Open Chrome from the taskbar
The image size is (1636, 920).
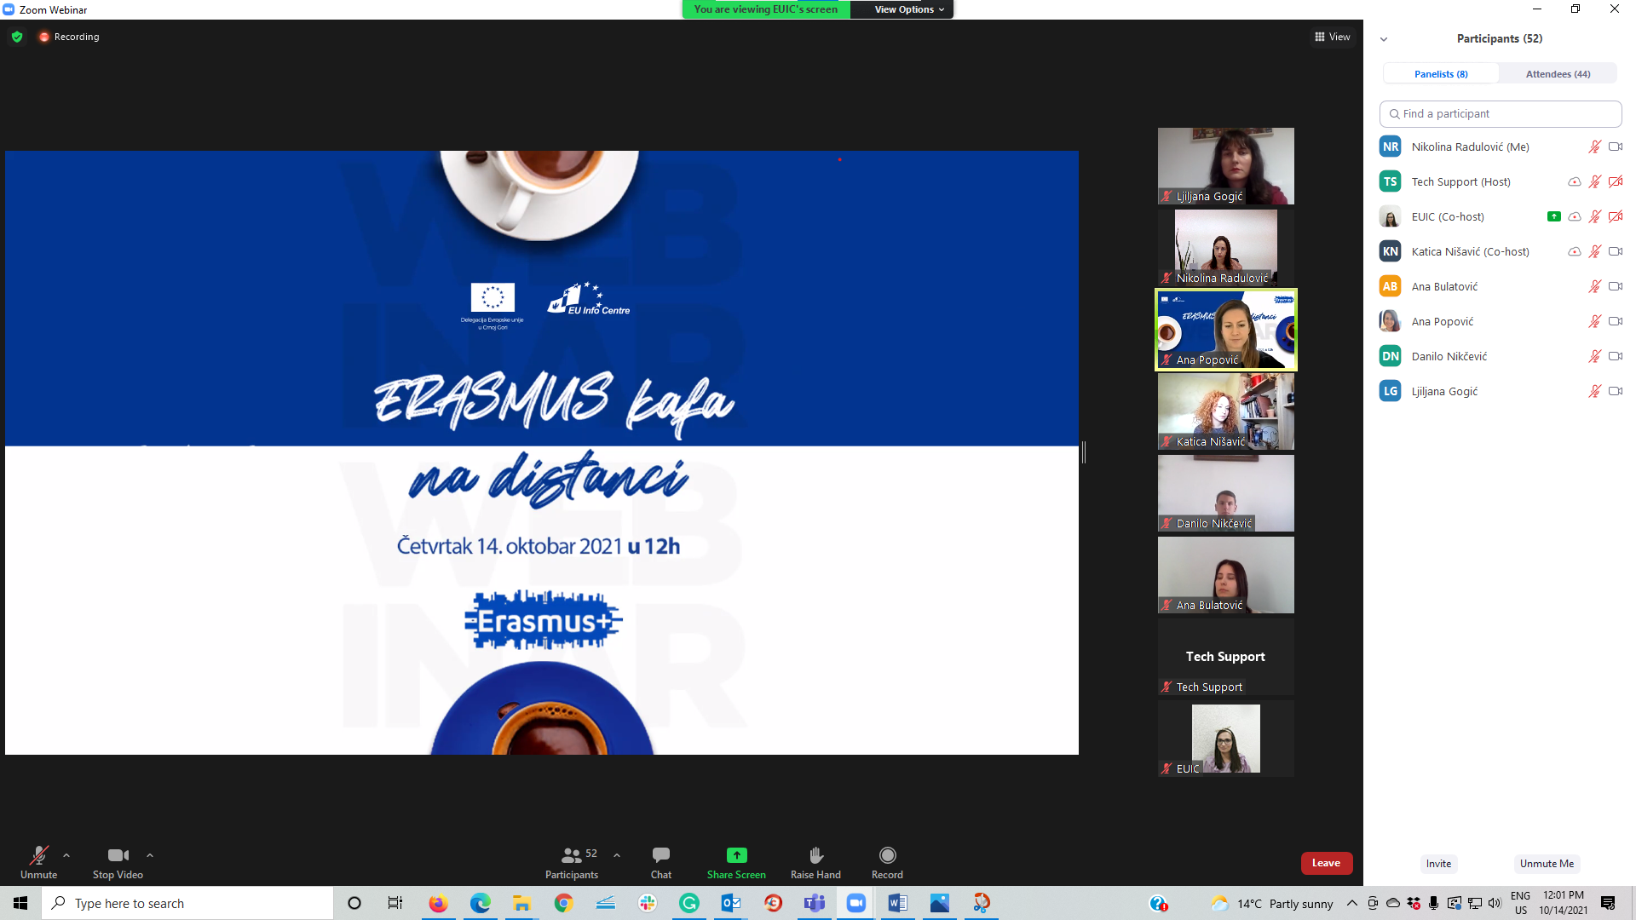[x=563, y=903]
